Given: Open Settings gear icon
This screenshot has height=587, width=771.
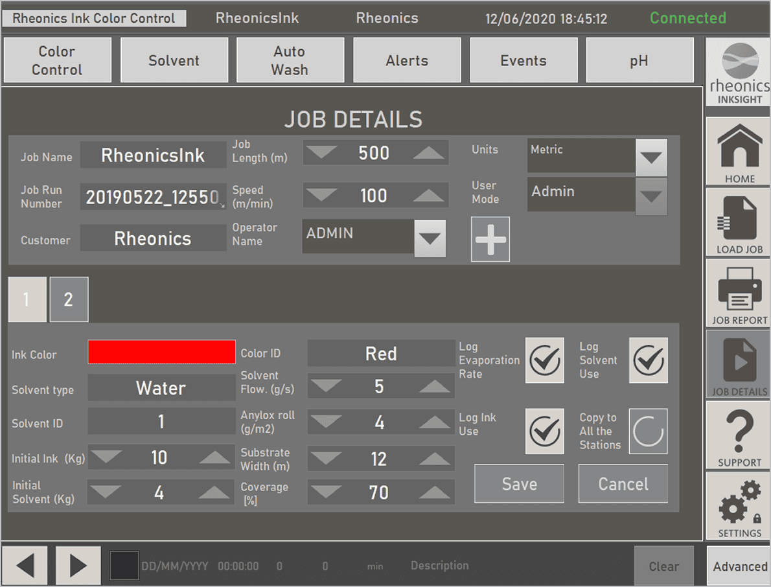Looking at the screenshot, I should click(x=739, y=507).
